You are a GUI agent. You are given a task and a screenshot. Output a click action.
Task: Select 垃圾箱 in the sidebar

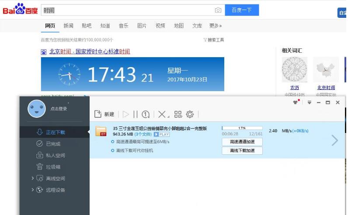pyautogui.click(x=55, y=167)
